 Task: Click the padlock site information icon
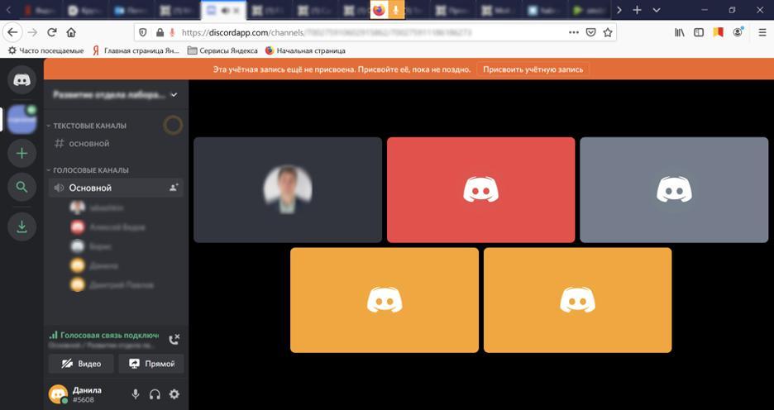[x=160, y=32]
